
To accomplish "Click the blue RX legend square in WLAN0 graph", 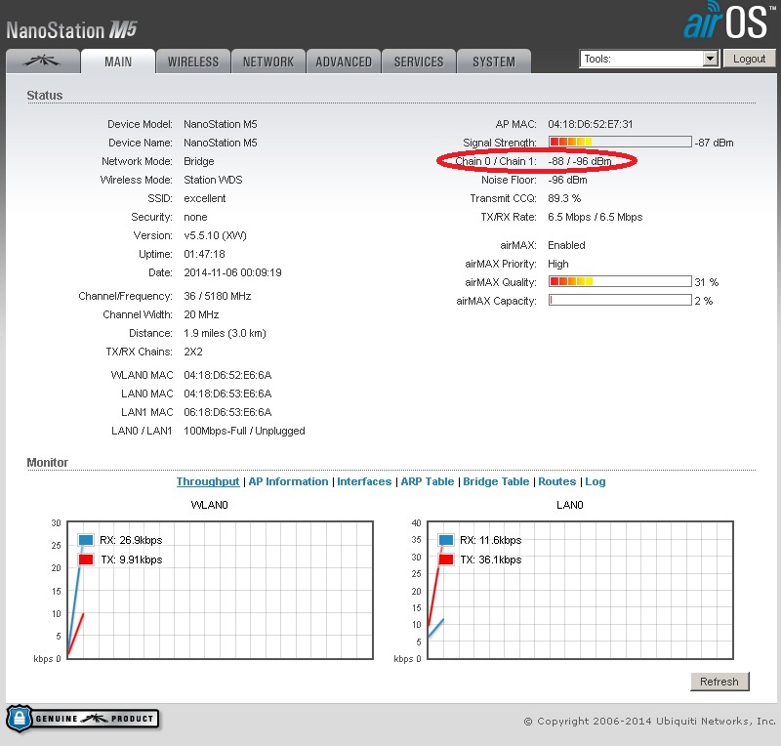I will pyautogui.click(x=86, y=540).
